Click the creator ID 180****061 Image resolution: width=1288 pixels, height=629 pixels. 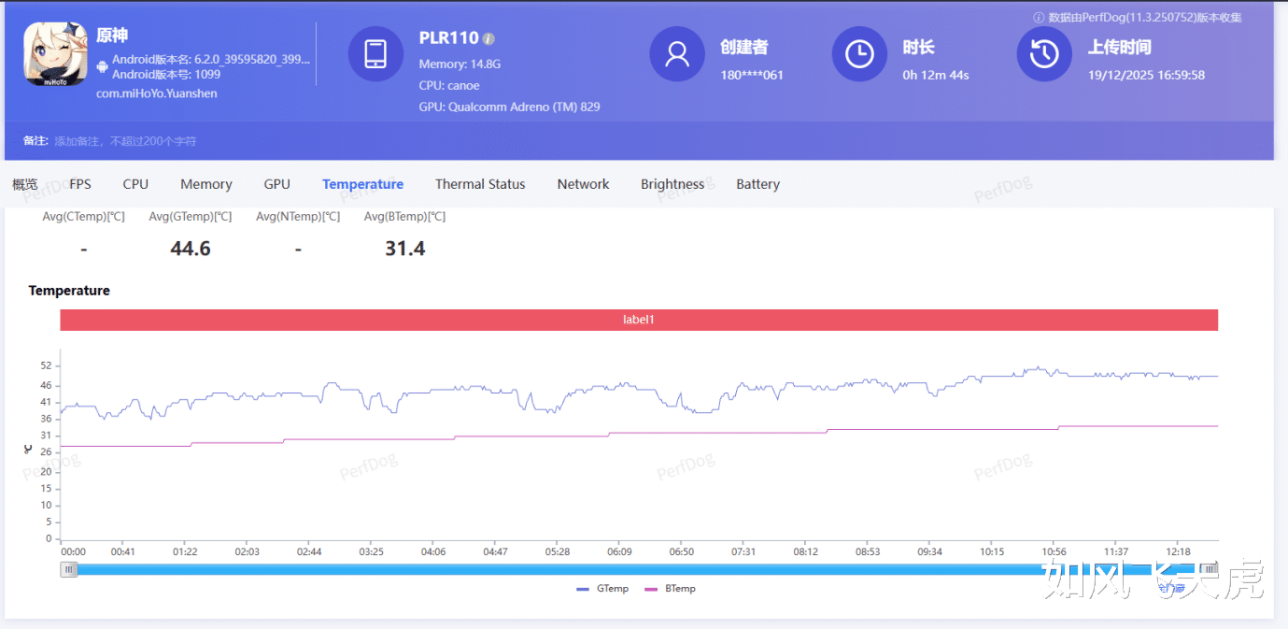[752, 75]
